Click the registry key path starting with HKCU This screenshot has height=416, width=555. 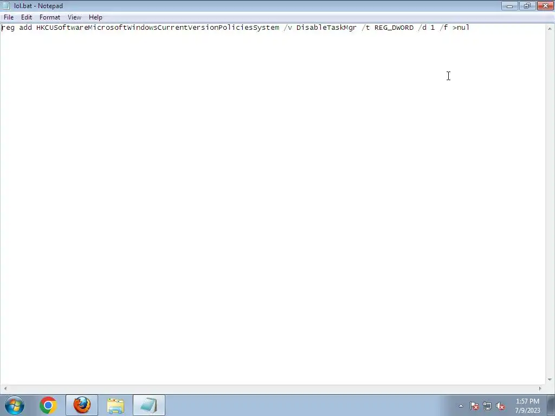click(158, 28)
